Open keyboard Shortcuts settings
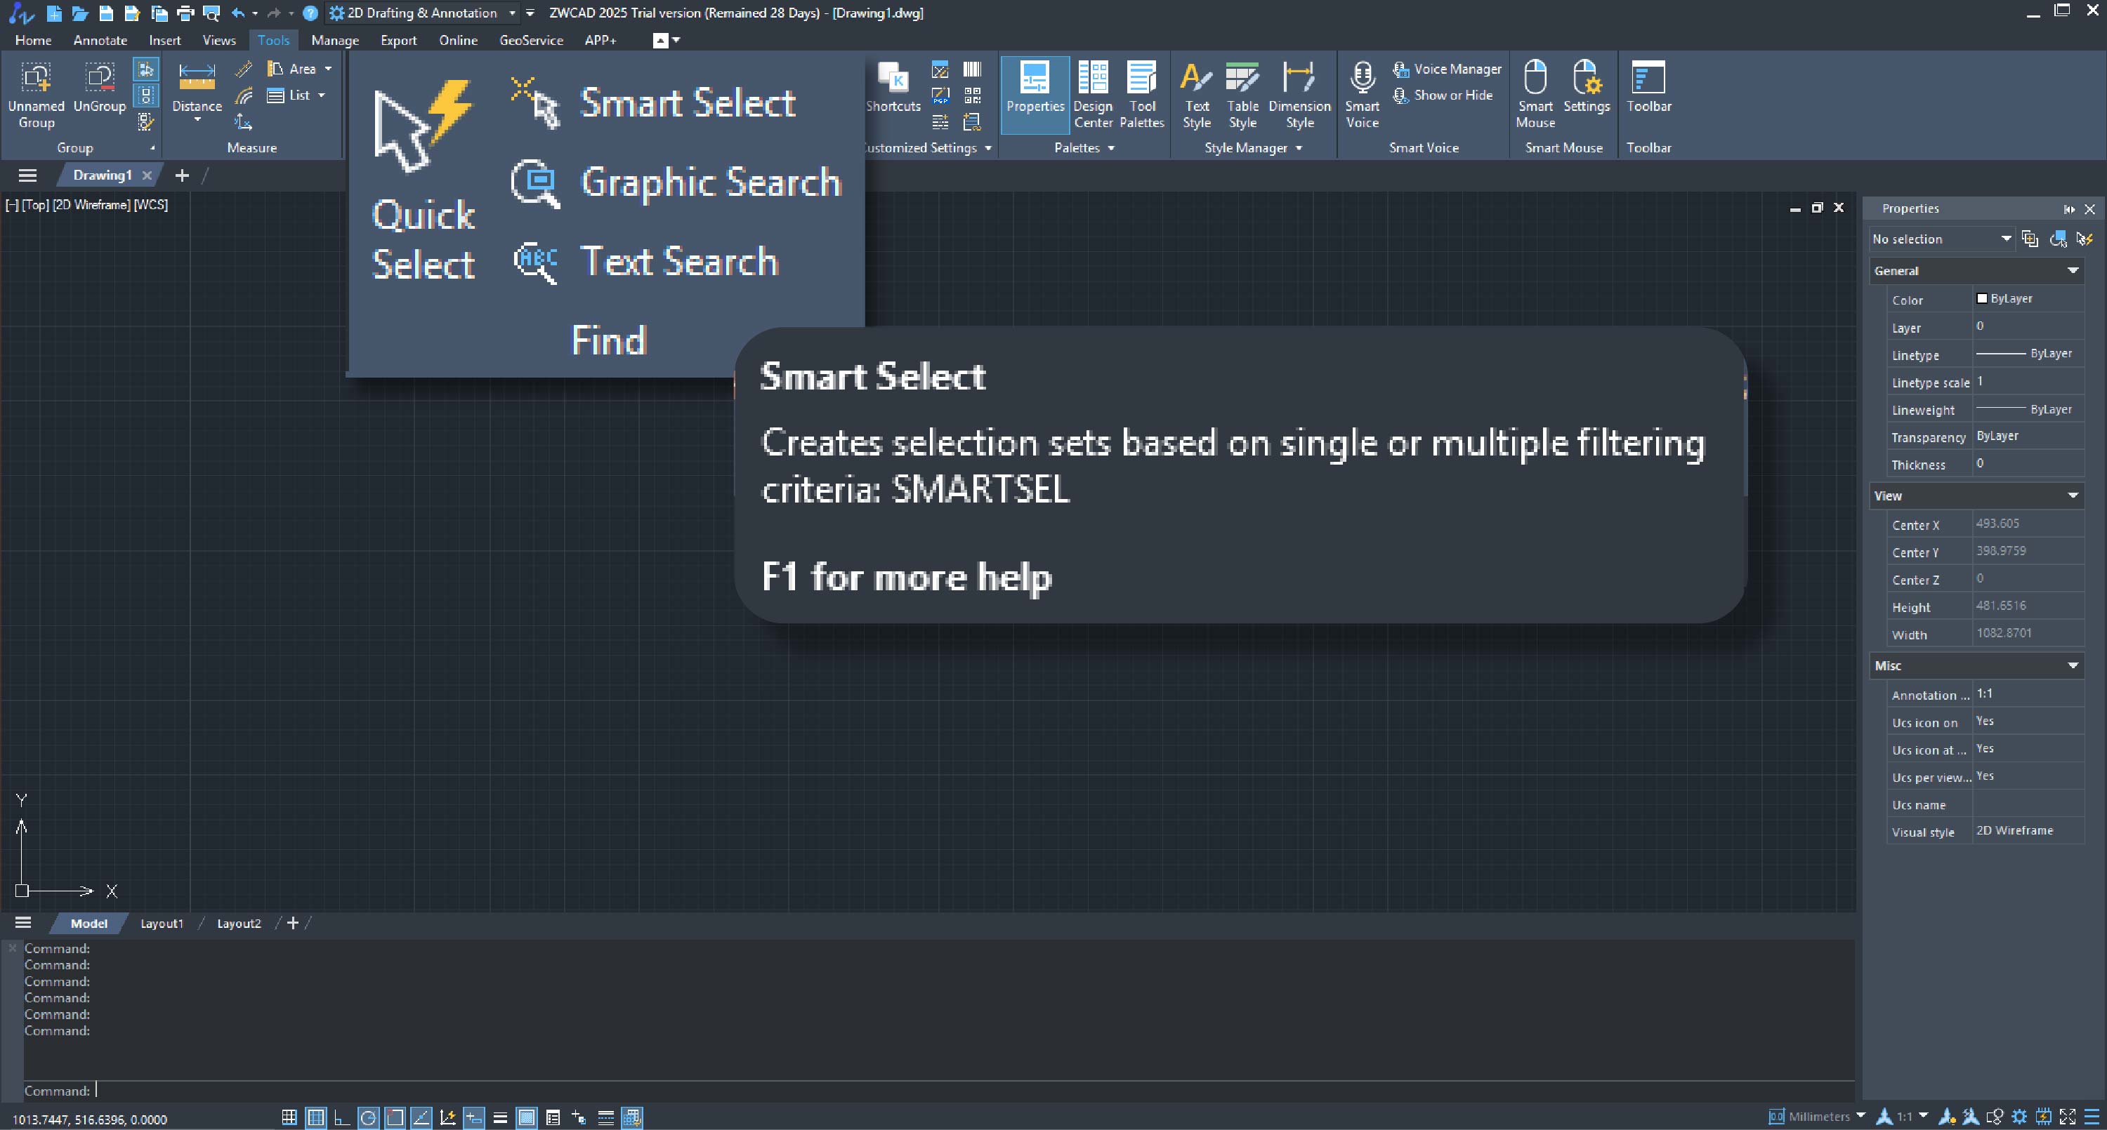The image size is (2107, 1130). click(893, 88)
